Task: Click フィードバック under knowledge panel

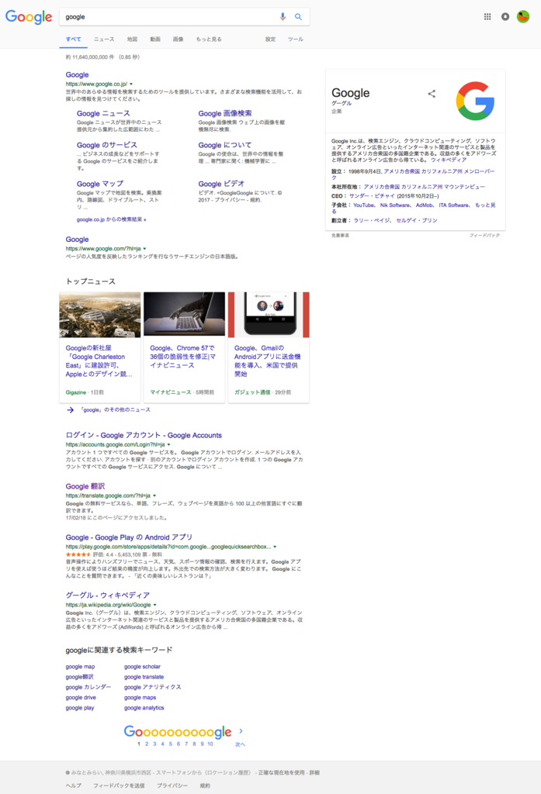Action: pyautogui.click(x=484, y=236)
